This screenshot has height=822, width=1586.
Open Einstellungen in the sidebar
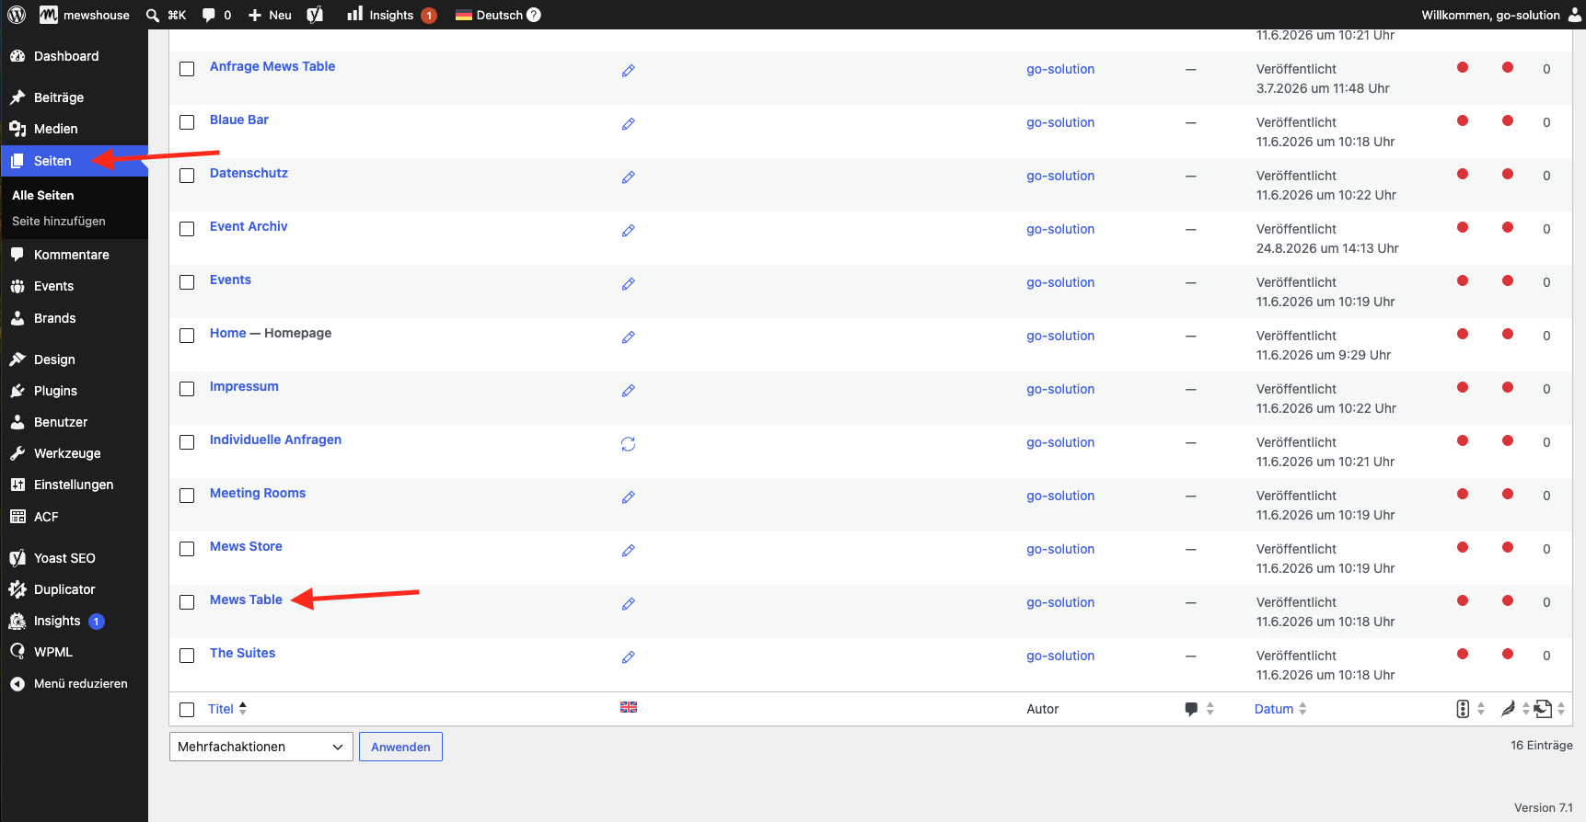click(74, 485)
